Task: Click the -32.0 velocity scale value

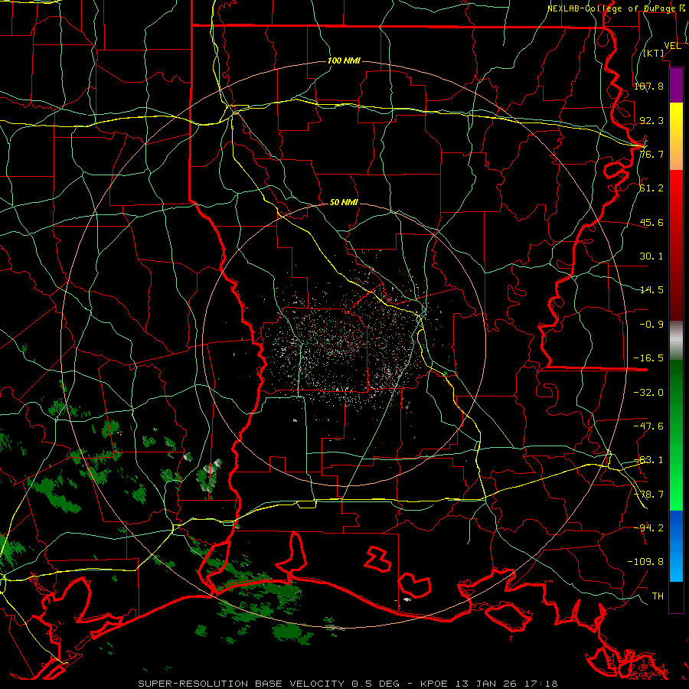Action: tap(648, 393)
